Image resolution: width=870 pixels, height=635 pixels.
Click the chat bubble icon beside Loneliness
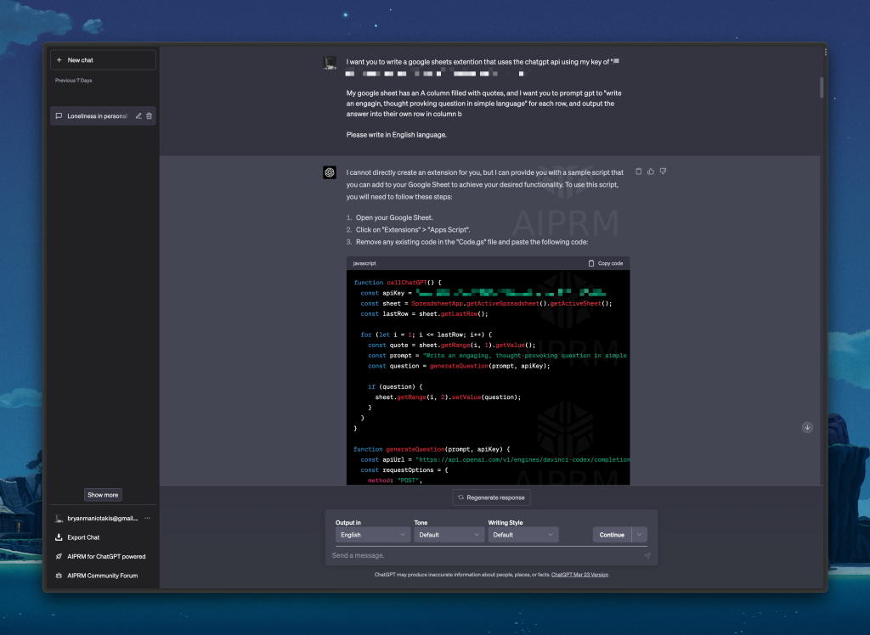tap(59, 116)
